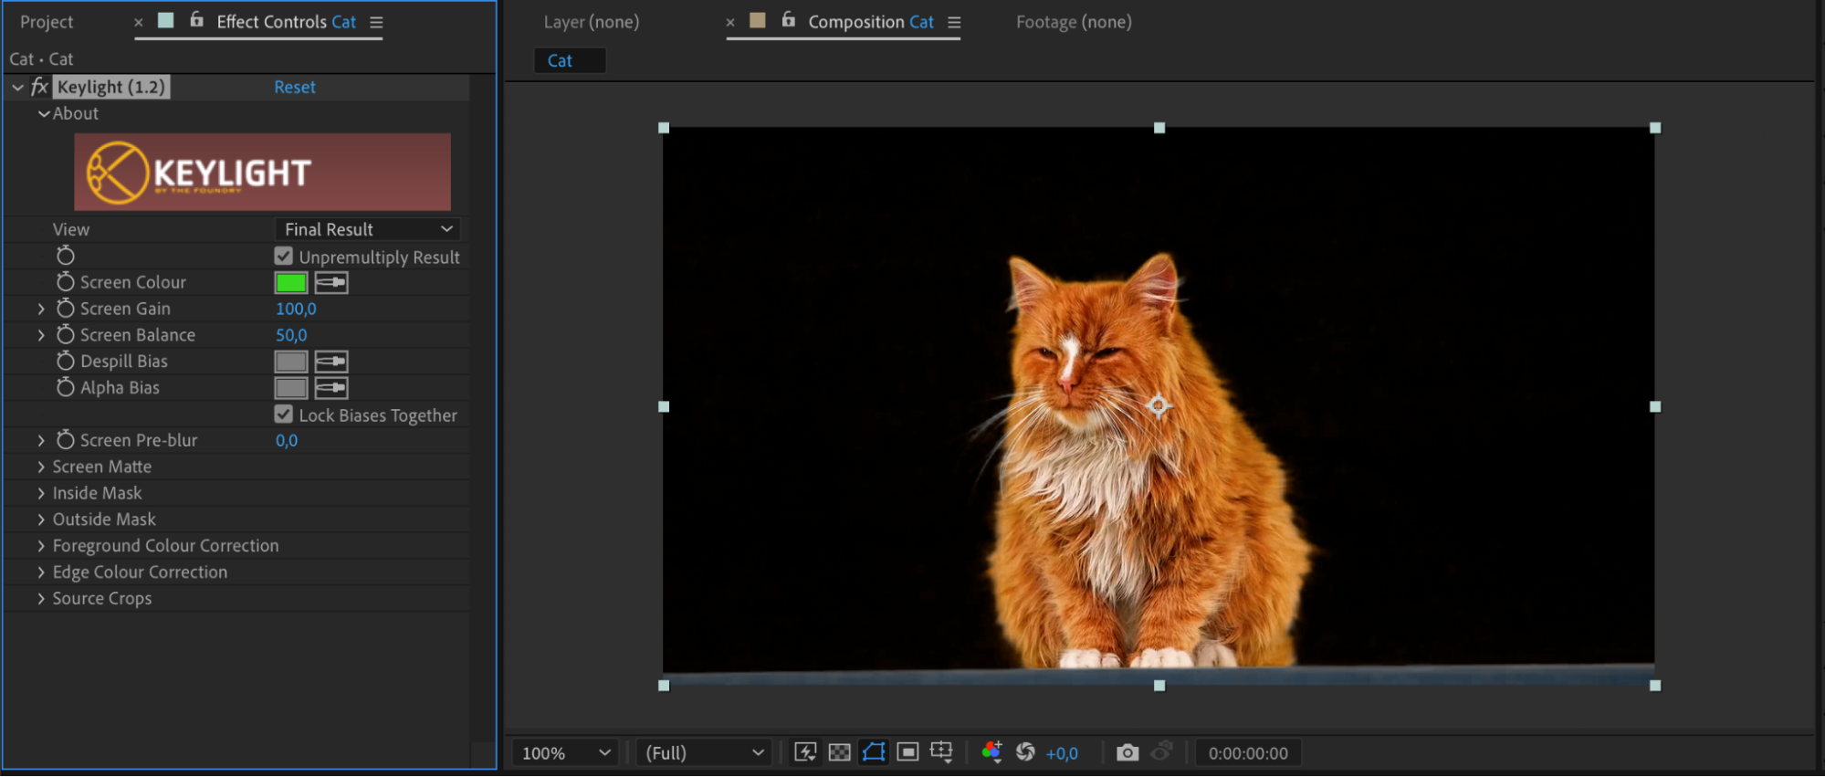Switch to the Footage (none) tab
This screenshot has width=1825, height=777.
click(x=1074, y=22)
